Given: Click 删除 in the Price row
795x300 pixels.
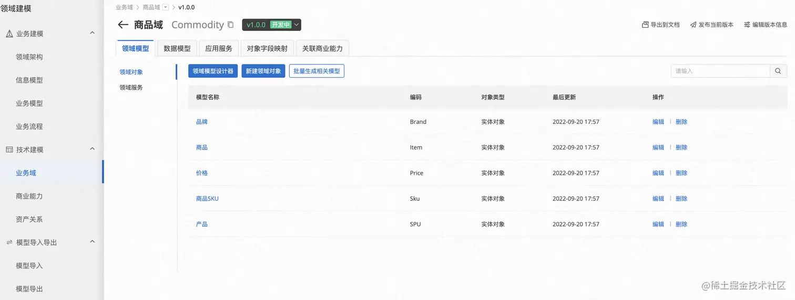Looking at the screenshot, I should [x=681, y=173].
